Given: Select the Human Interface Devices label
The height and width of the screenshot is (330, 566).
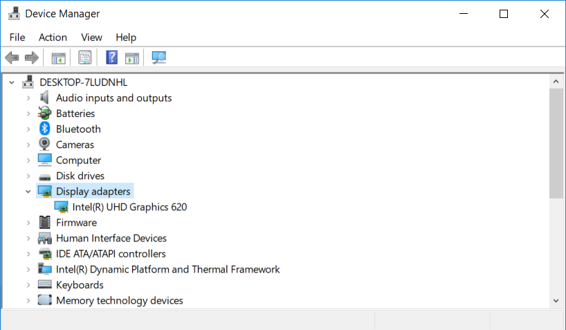Looking at the screenshot, I should [x=111, y=238].
